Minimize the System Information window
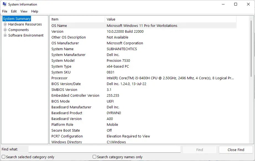The width and height of the screenshot is (255, 161). pyautogui.click(x=223, y=4)
